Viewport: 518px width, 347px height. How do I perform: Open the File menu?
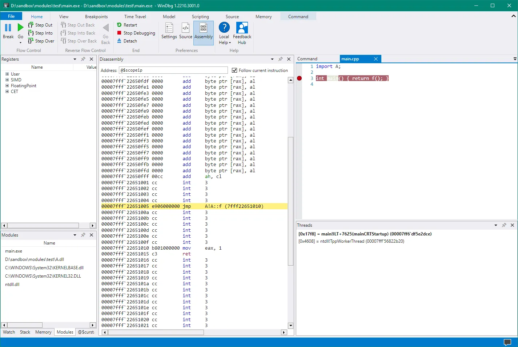[11, 16]
